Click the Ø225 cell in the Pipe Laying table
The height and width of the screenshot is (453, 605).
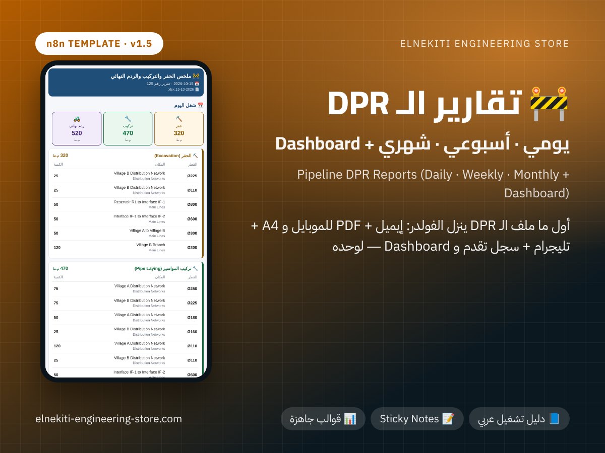[x=192, y=303]
